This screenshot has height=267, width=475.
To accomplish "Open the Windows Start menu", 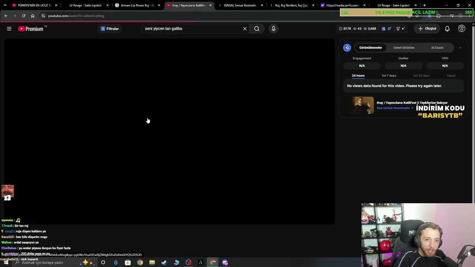I will pos(6,263).
